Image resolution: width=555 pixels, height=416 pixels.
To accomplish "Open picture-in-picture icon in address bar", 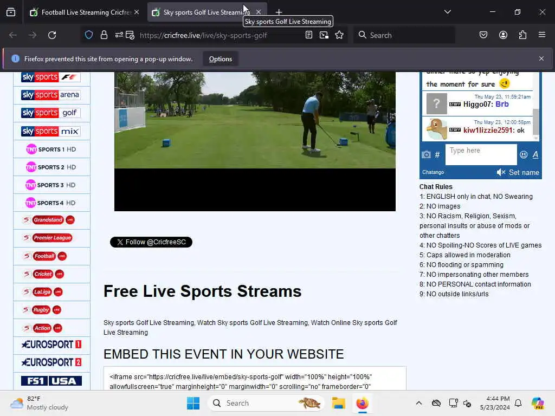I will [x=324, y=35].
